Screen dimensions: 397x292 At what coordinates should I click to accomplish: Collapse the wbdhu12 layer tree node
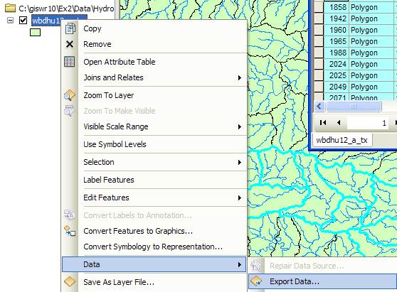10,20
